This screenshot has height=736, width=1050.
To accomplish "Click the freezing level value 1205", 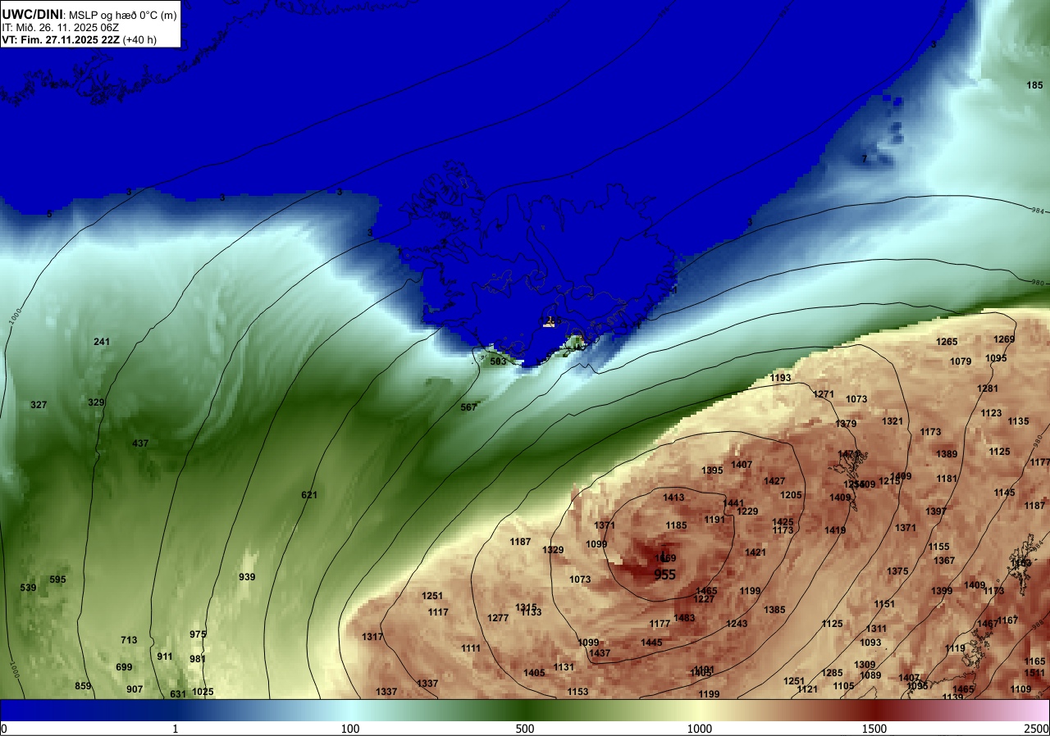I will pos(791,495).
